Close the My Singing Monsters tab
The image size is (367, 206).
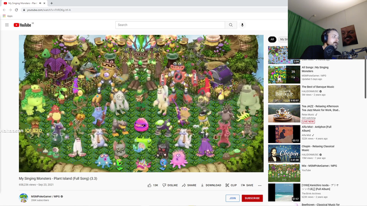[44, 3]
